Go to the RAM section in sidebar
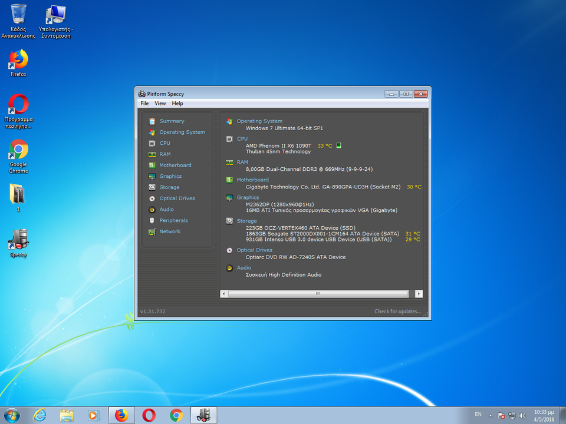Image resolution: width=566 pixels, height=424 pixels. [165, 154]
